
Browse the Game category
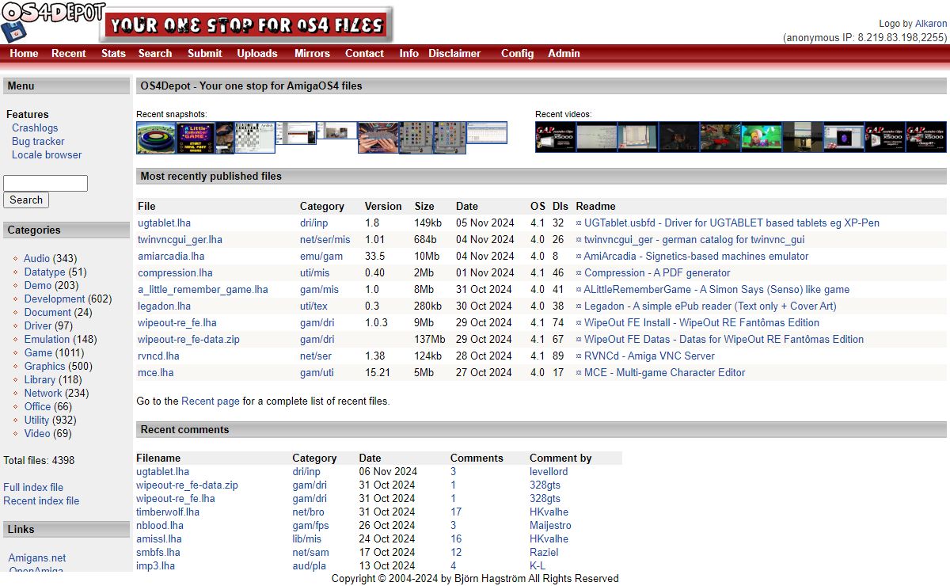click(38, 352)
